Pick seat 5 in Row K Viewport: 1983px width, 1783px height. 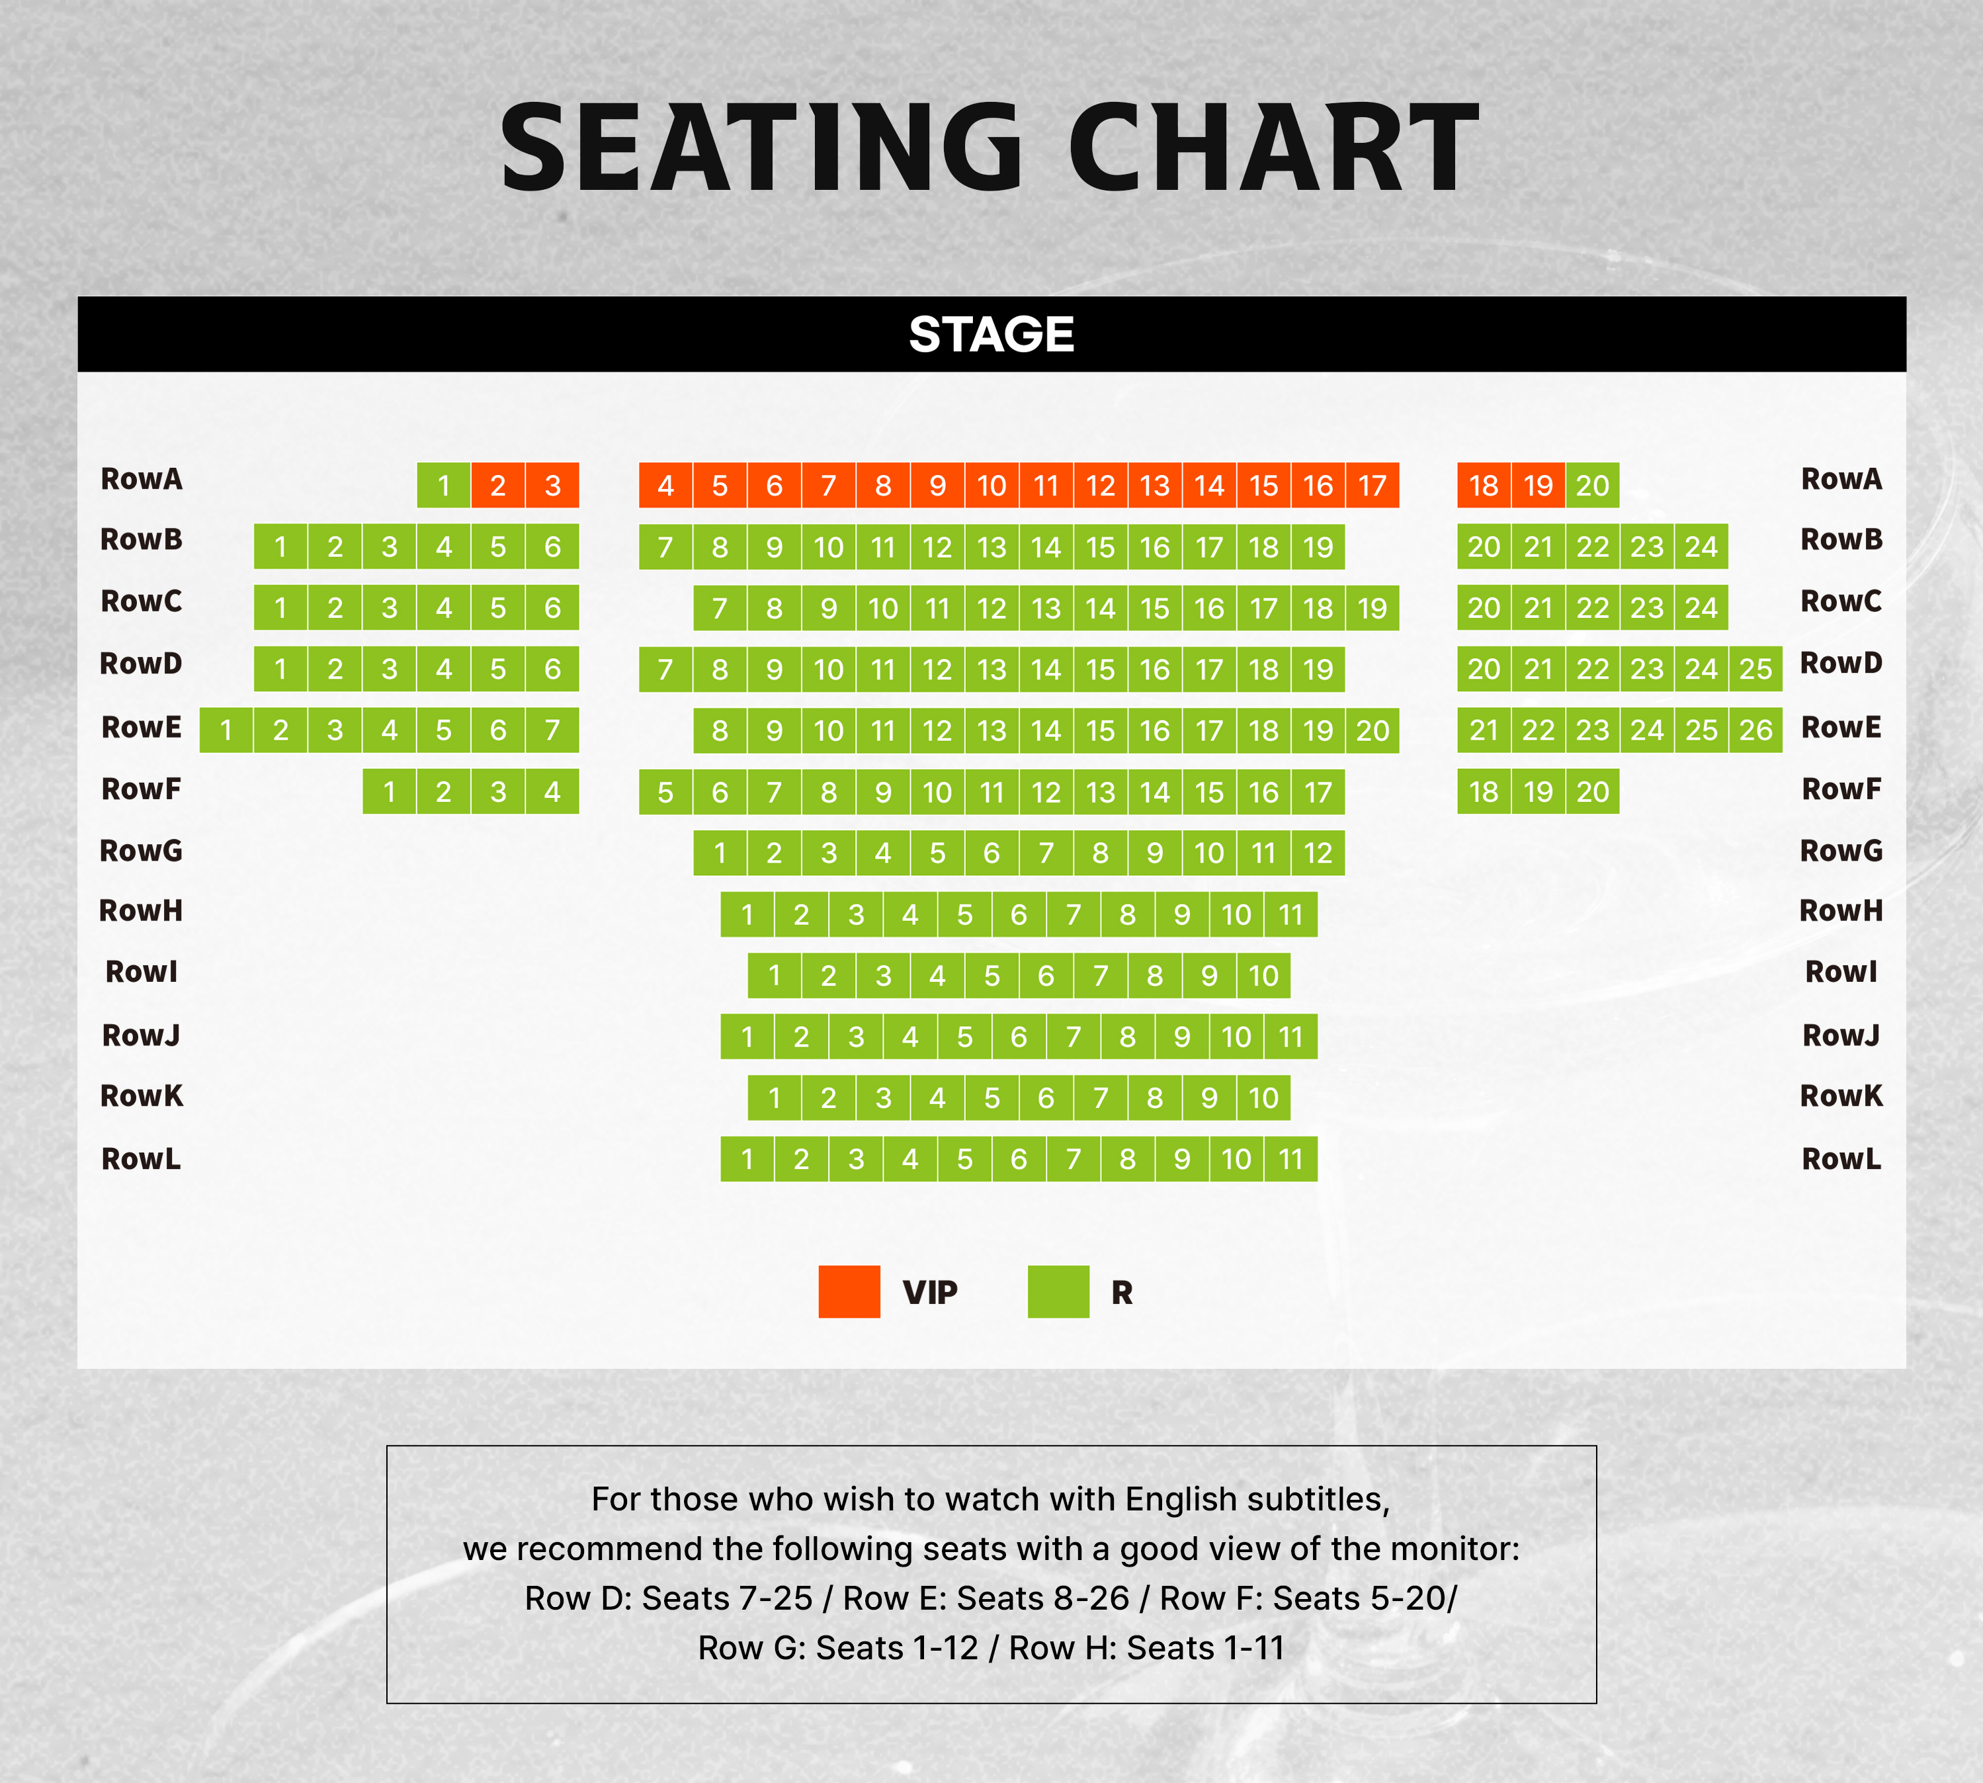click(x=991, y=1097)
